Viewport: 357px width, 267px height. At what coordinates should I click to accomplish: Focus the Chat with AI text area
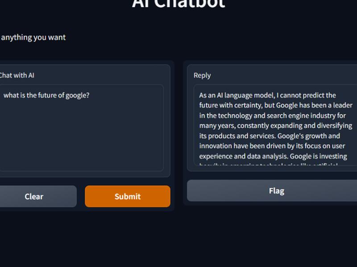coord(82,128)
